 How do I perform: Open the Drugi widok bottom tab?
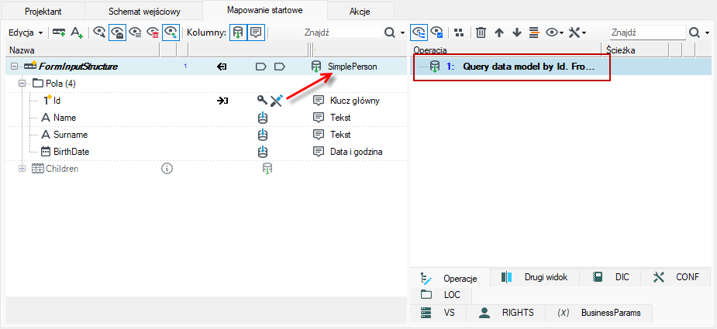(535, 277)
